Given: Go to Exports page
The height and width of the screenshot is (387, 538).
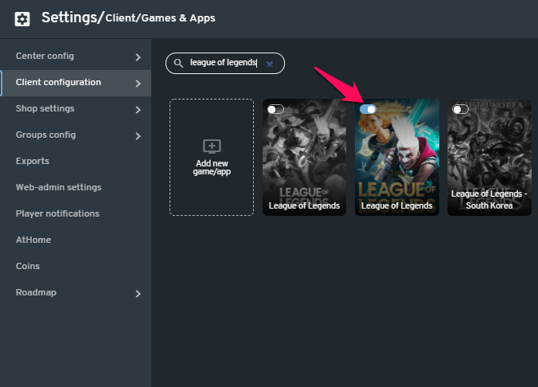Looking at the screenshot, I should click(x=76, y=161).
